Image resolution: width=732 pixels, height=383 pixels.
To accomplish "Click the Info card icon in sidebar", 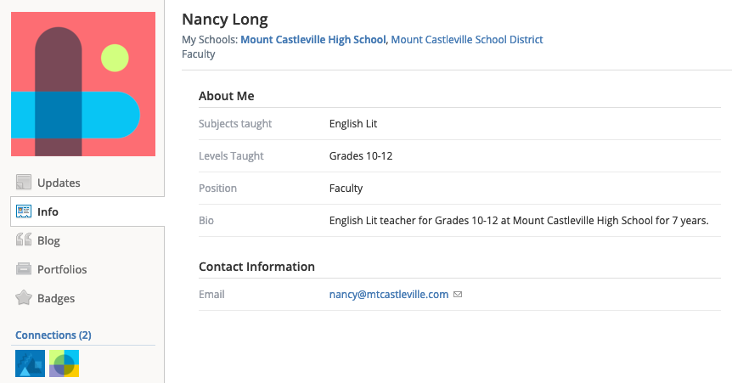I will (24, 211).
